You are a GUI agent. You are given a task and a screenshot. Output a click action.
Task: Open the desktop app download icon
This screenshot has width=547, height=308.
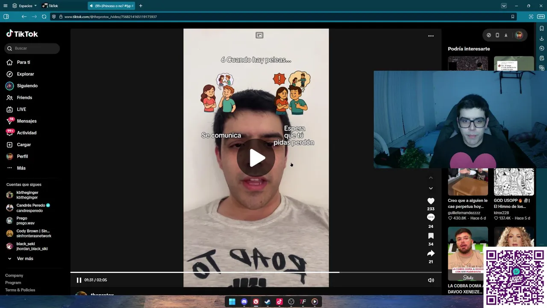pyautogui.click(x=506, y=35)
